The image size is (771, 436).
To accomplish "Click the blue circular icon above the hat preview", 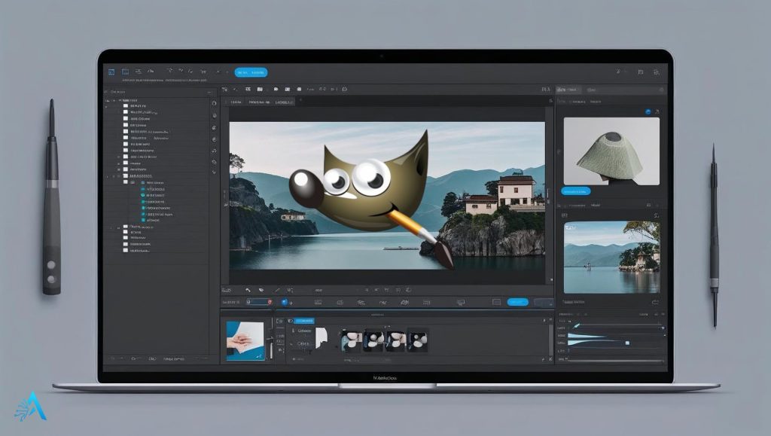I will coord(648,111).
